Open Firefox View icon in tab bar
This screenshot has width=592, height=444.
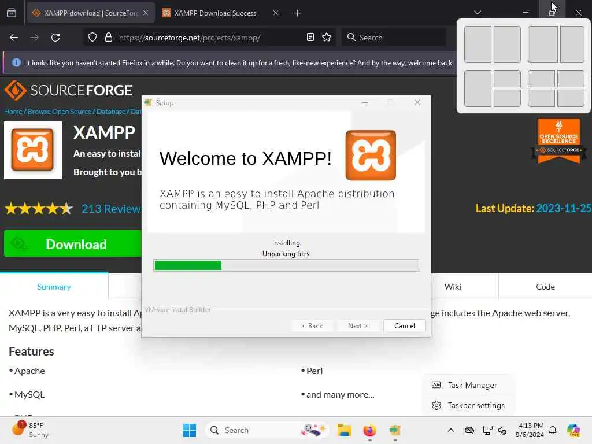point(12,13)
